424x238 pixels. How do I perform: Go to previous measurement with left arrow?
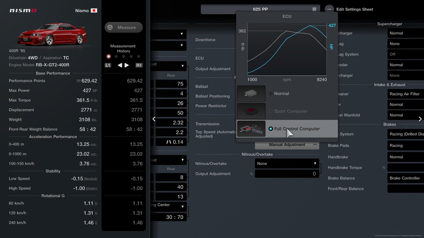pos(120,65)
